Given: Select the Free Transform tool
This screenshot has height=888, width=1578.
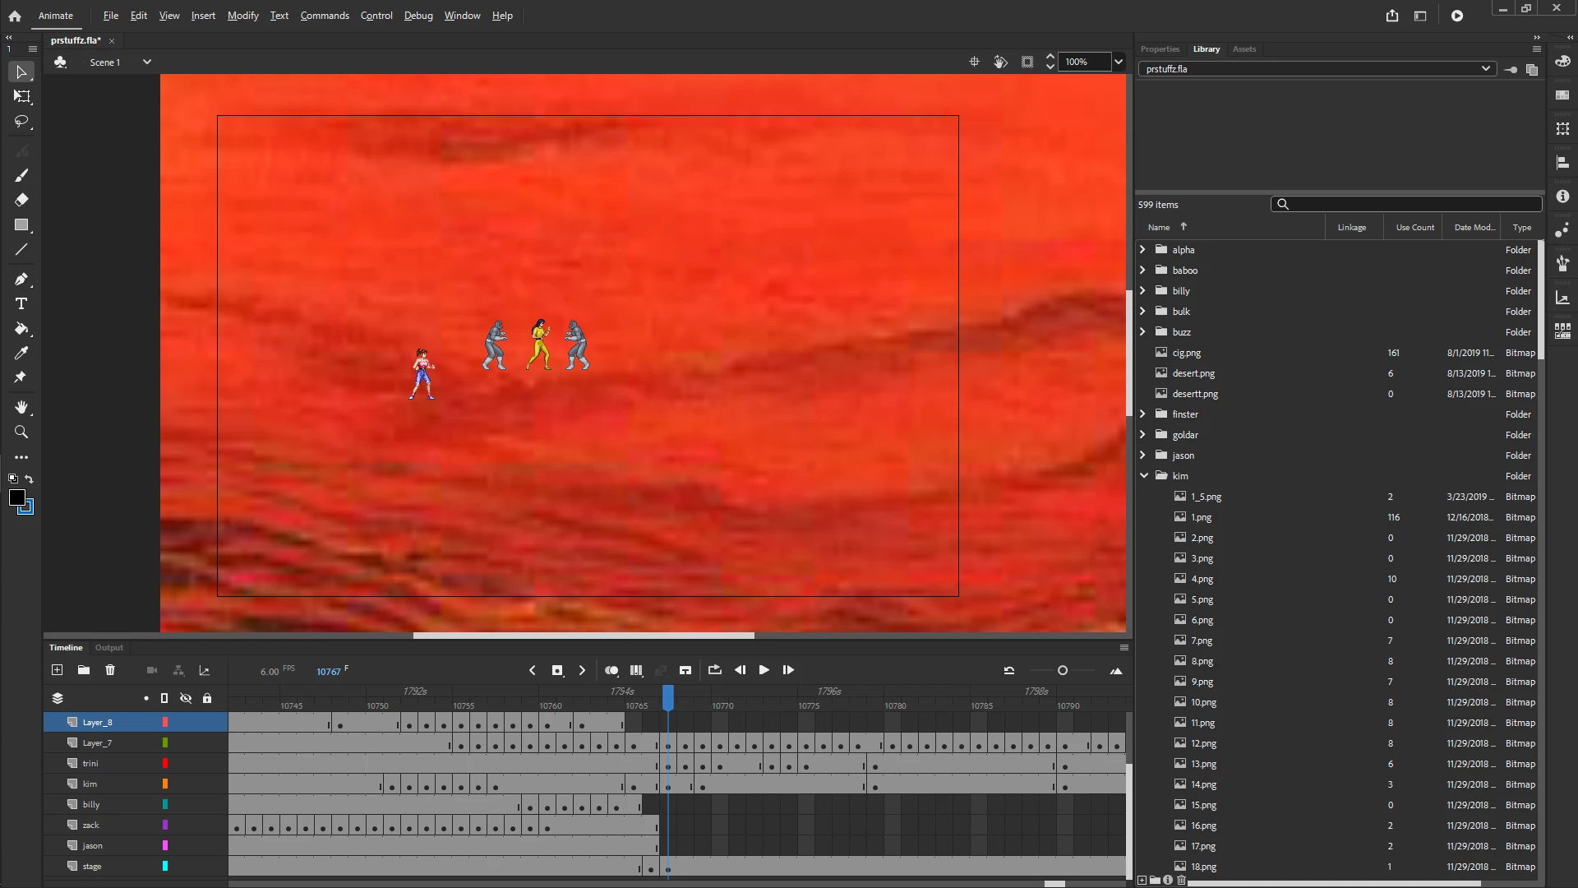Looking at the screenshot, I should click(x=21, y=97).
